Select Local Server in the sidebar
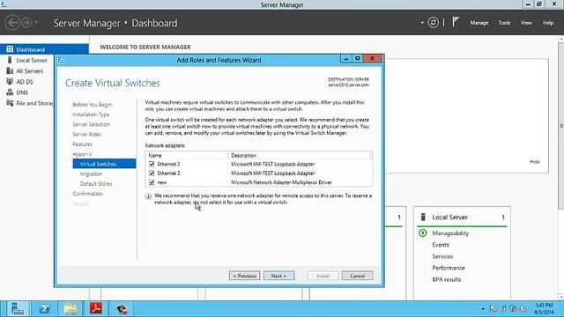This screenshot has width=564, height=317. coord(32,61)
